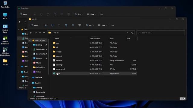Expand Documents under This PC
This screenshot has height=108, width=193.
(x=31, y=92)
